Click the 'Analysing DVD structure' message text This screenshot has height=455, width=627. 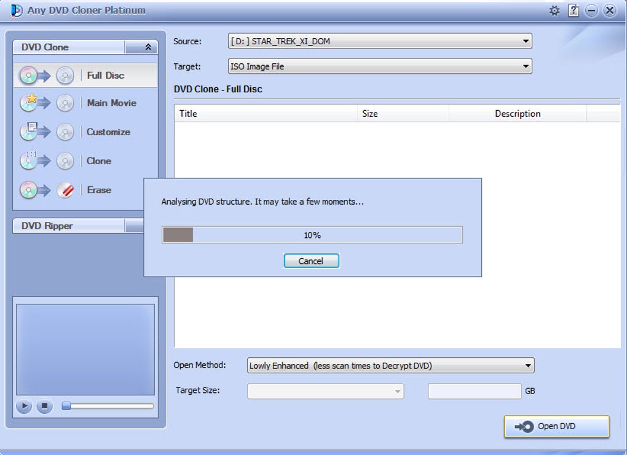click(262, 202)
